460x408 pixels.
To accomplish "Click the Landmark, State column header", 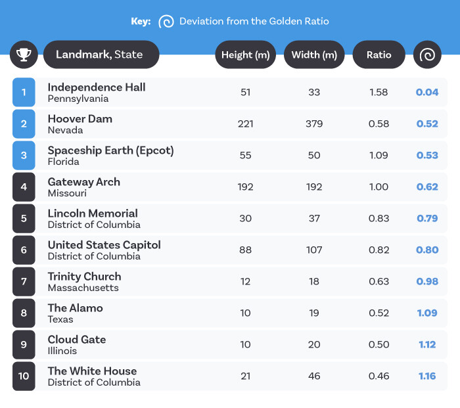I will tap(101, 55).
